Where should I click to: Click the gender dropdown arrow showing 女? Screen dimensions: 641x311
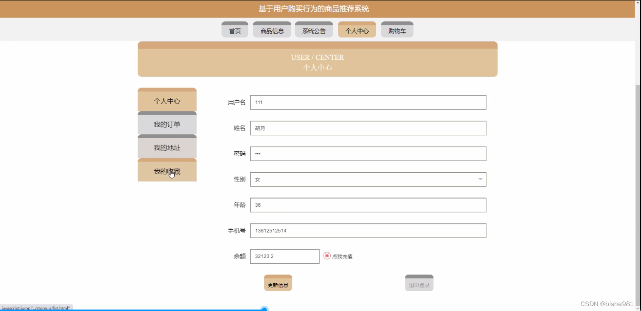[480, 179]
